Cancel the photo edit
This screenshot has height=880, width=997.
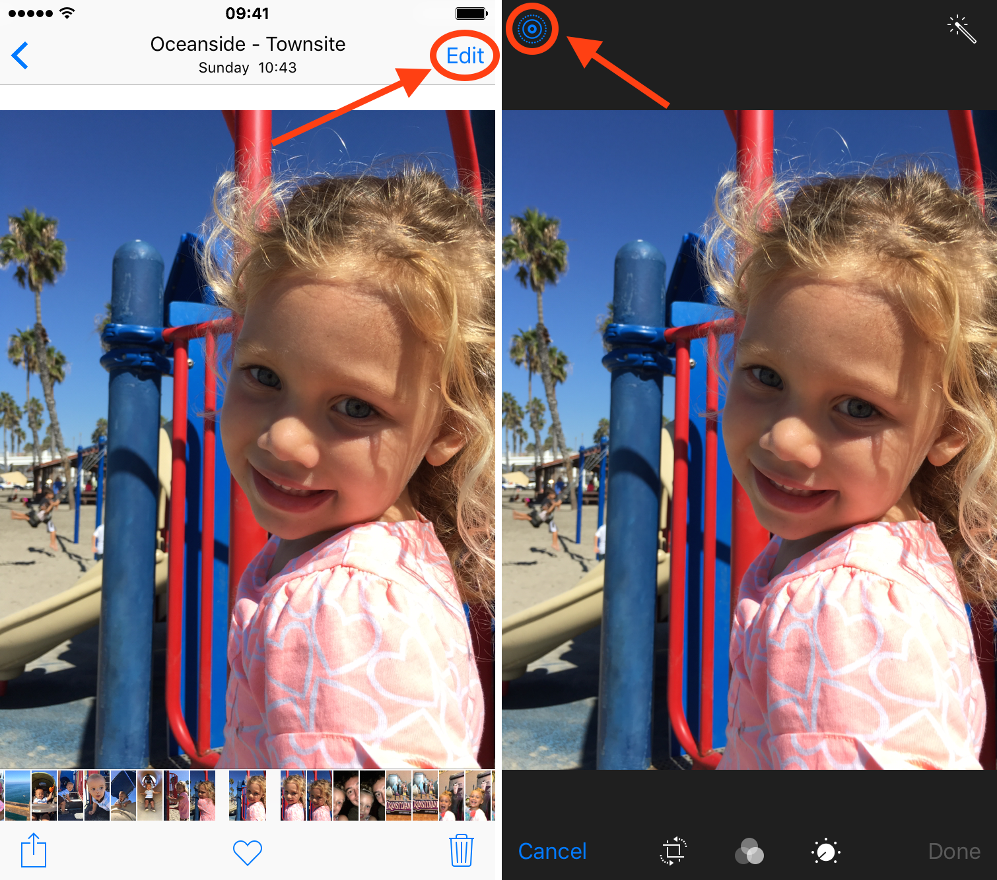552,852
